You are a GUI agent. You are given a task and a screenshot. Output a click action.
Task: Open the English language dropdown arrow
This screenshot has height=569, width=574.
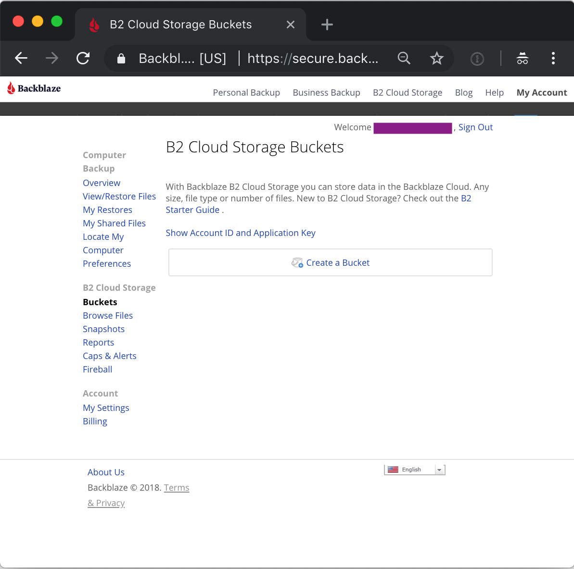point(439,470)
